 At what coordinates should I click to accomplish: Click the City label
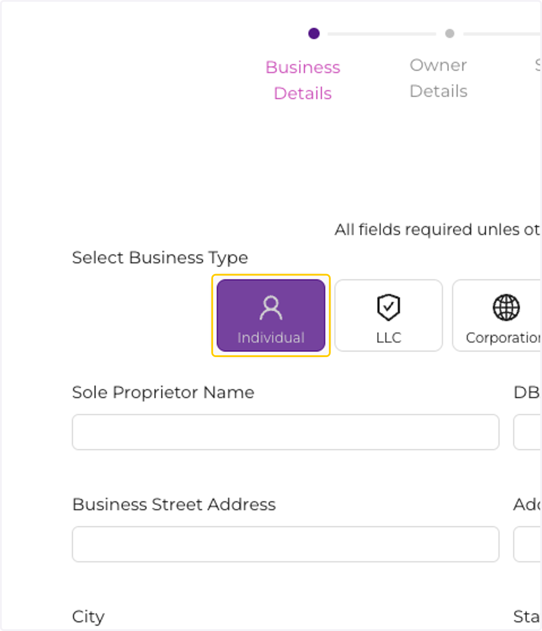tap(88, 617)
